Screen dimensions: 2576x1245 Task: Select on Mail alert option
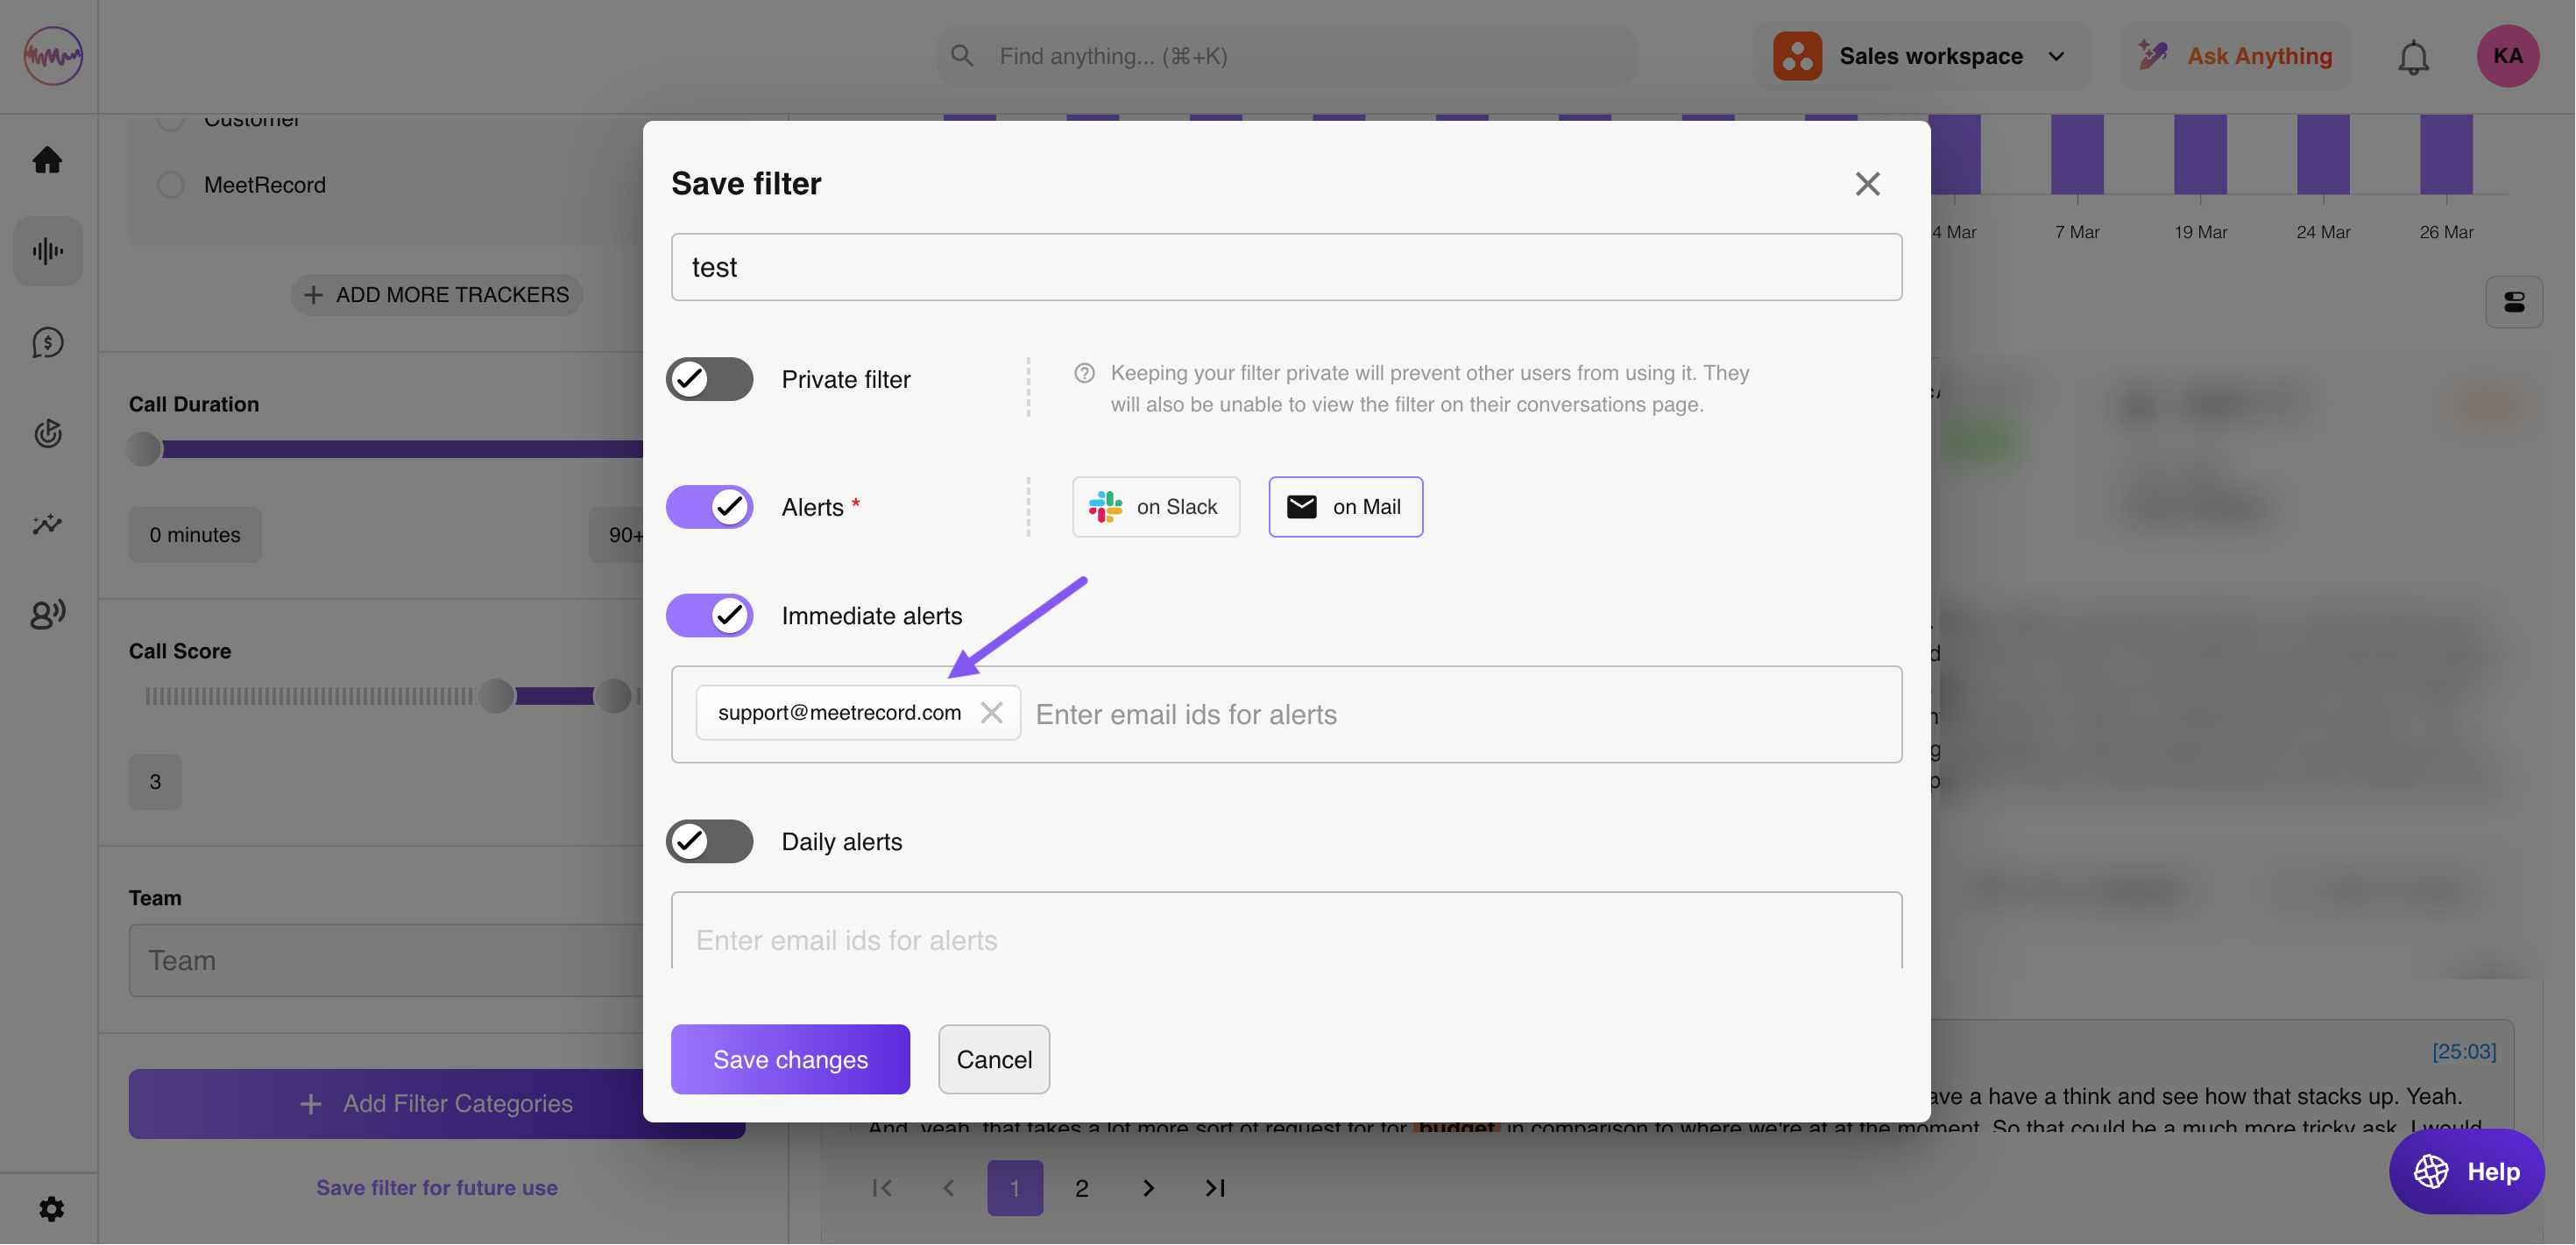point(1345,507)
